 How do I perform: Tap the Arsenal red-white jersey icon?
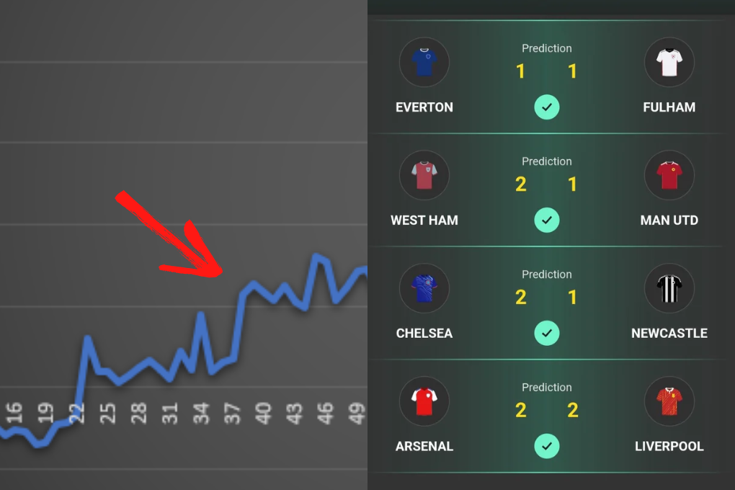click(x=424, y=402)
